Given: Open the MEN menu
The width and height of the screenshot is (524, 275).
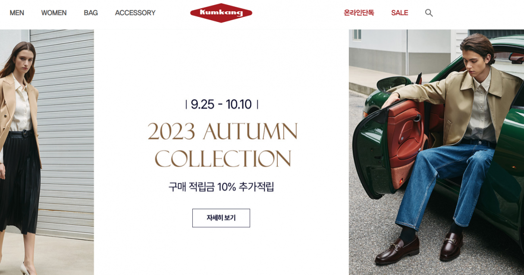Looking at the screenshot, I should 17,13.
